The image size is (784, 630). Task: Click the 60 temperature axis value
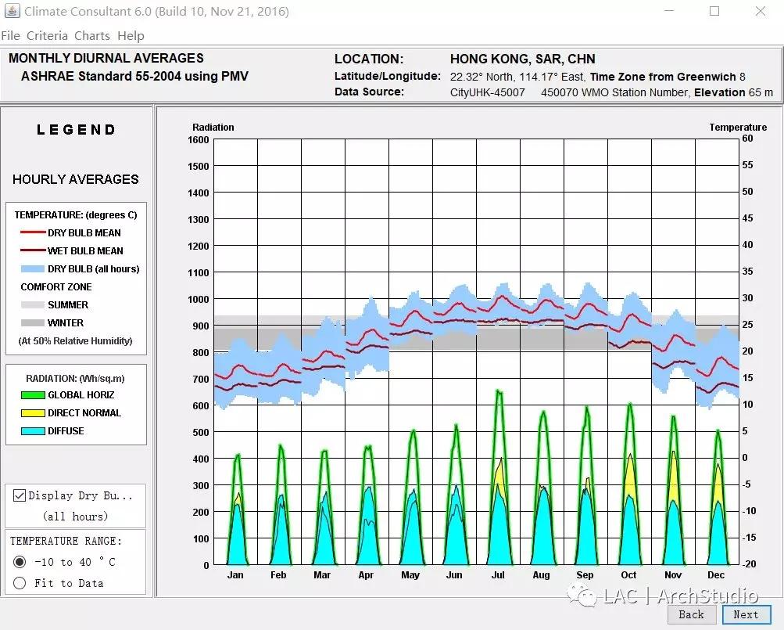pos(747,139)
